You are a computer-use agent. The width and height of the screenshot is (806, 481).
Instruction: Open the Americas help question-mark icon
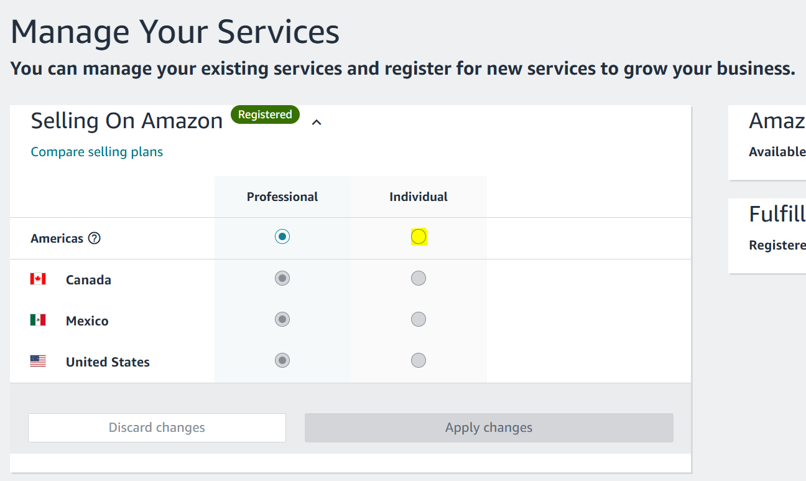pyautogui.click(x=94, y=238)
